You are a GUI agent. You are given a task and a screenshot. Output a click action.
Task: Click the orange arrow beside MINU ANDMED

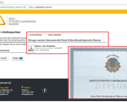[47, 35]
